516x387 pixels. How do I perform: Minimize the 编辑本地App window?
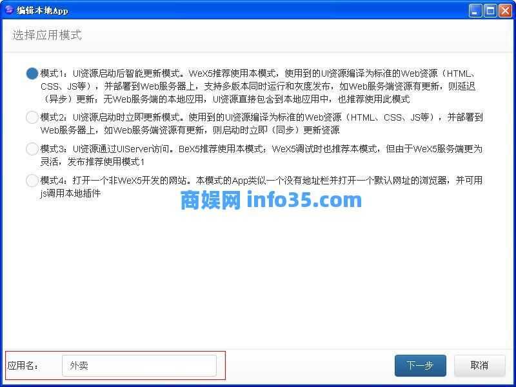[x=475, y=11]
